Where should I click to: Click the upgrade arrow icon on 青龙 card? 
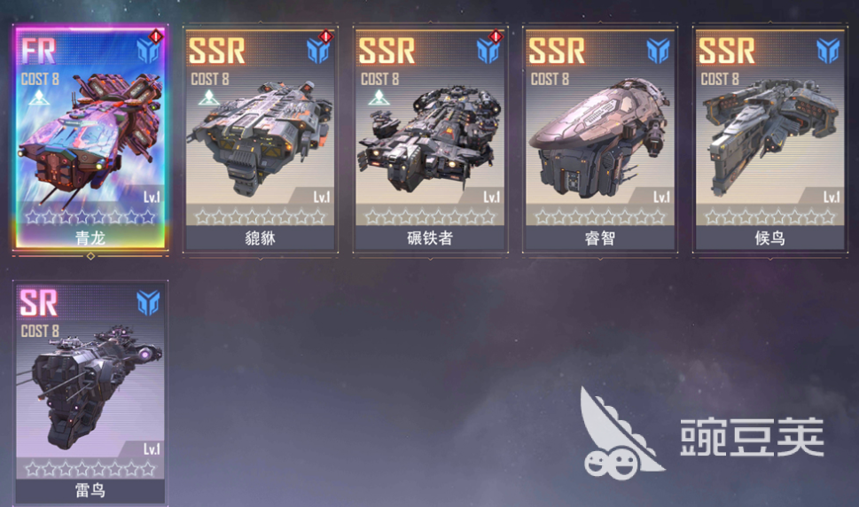point(39,98)
